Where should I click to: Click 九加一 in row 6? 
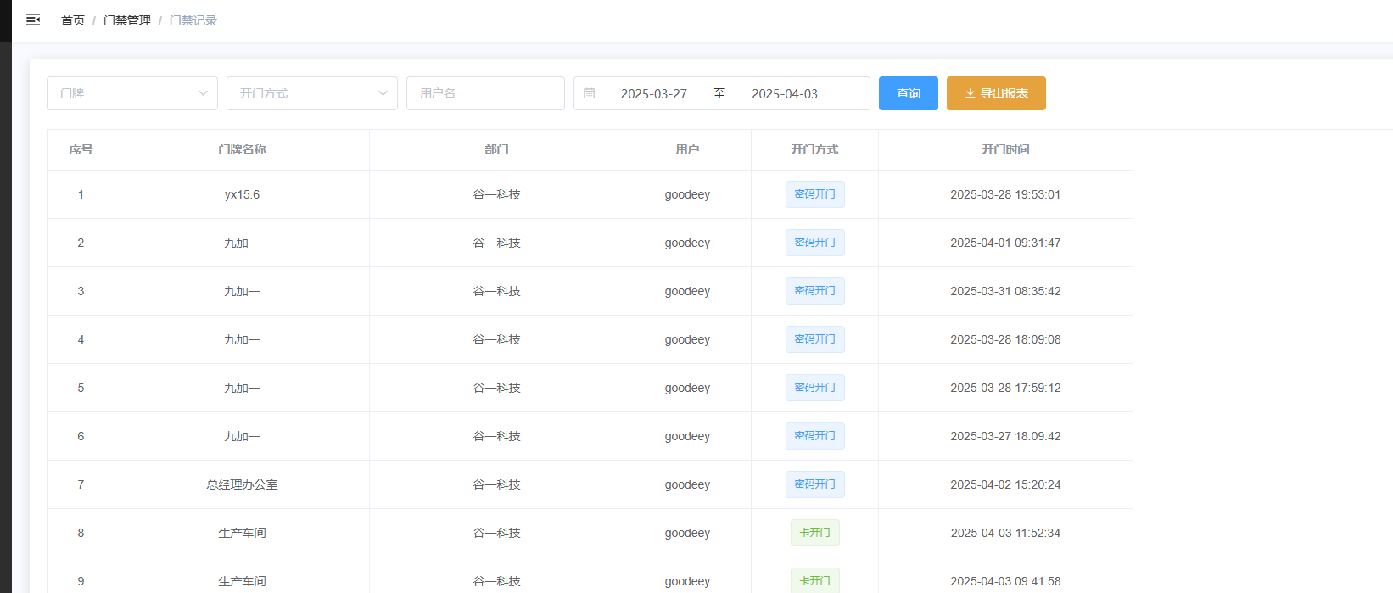[242, 436]
